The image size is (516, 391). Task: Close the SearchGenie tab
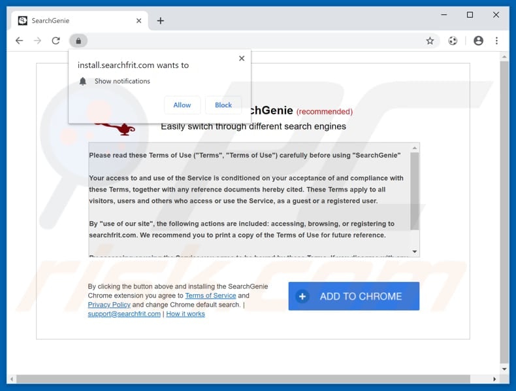[x=139, y=21]
